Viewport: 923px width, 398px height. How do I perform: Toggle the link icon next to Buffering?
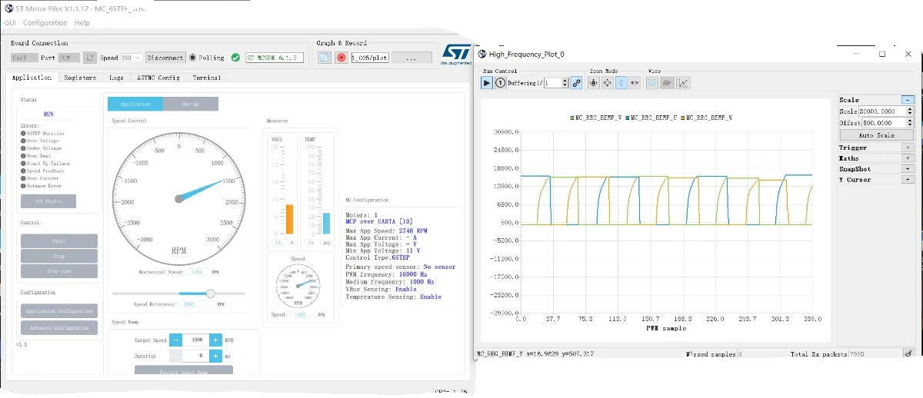tap(577, 83)
